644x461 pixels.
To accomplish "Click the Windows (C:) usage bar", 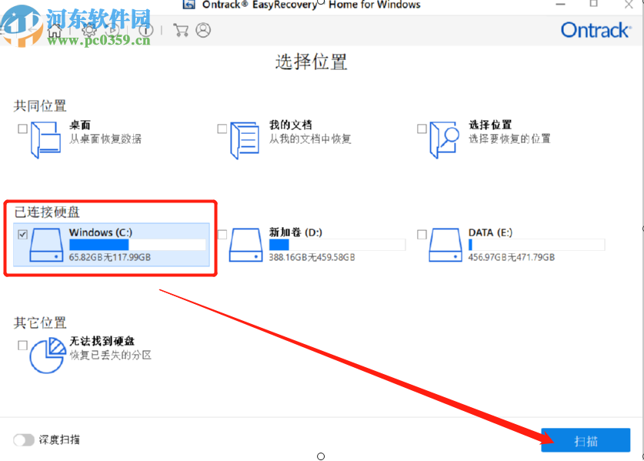I will (x=137, y=245).
